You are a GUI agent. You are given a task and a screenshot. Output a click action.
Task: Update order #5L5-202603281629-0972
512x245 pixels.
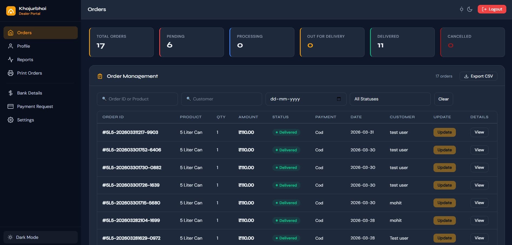click(x=445, y=238)
